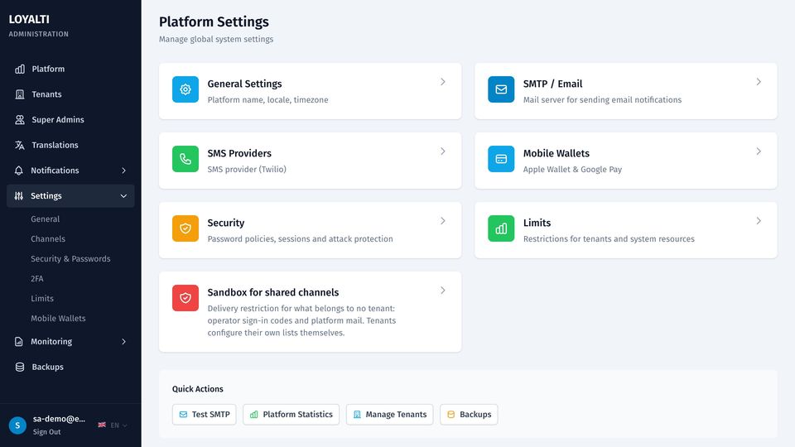This screenshot has width=795, height=447.
Task: Open the Platform menu item
Action: click(70, 69)
